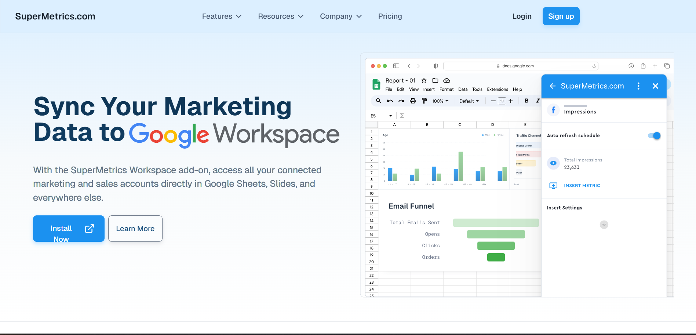Open the E5 cell name box dropdown
The image size is (696, 335).
(390, 116)
